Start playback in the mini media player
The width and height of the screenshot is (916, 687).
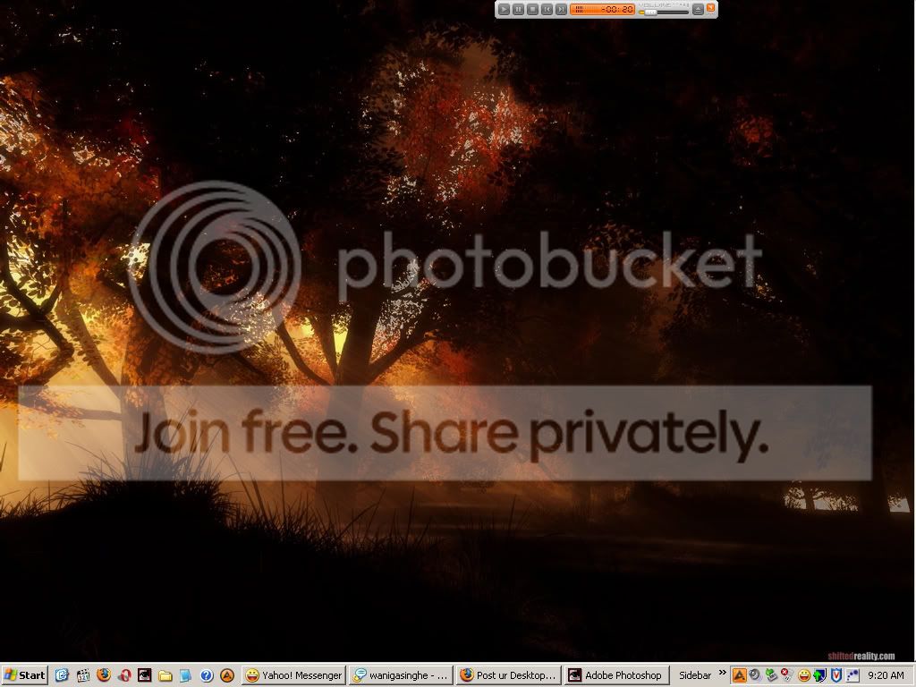pos(504,9)
